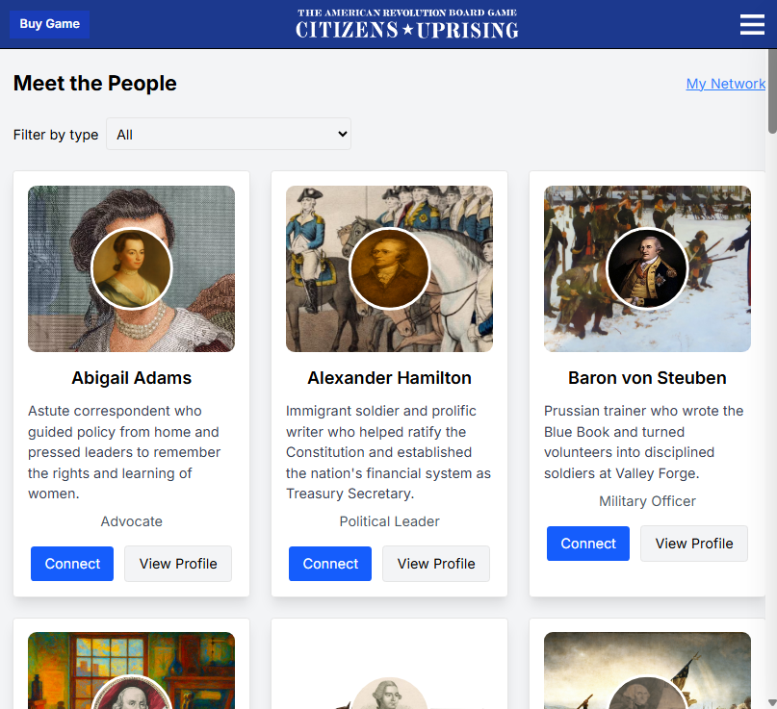Open the Filter by type dropdown
Image resolution: width=777 pixels, height=709 pixels.
228,134
